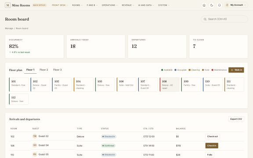Select room 103 Family card
253x158 pixels.
tap(62, 84)
